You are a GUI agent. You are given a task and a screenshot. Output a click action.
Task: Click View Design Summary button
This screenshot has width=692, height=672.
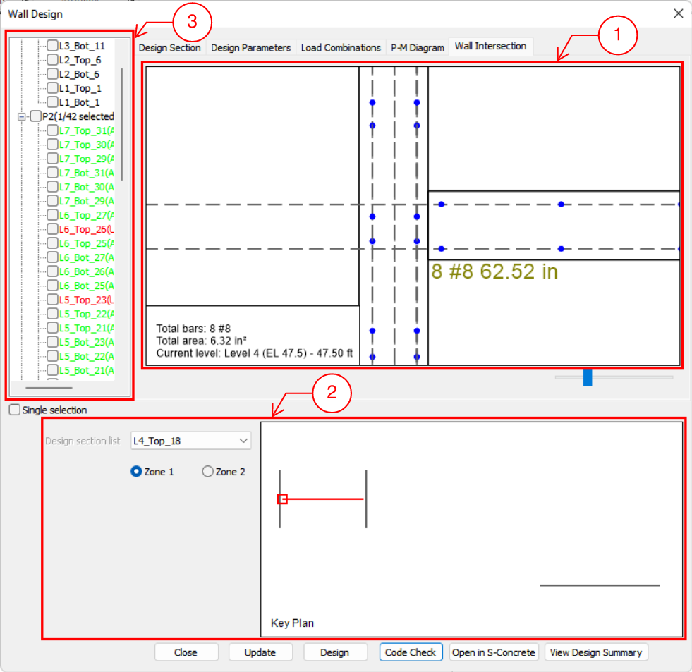[x=596, y=652]
